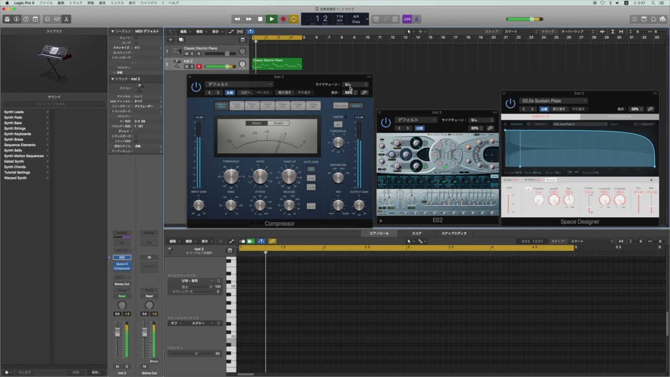Open ES2 preset dropdown デフォルト

[417, 120]
